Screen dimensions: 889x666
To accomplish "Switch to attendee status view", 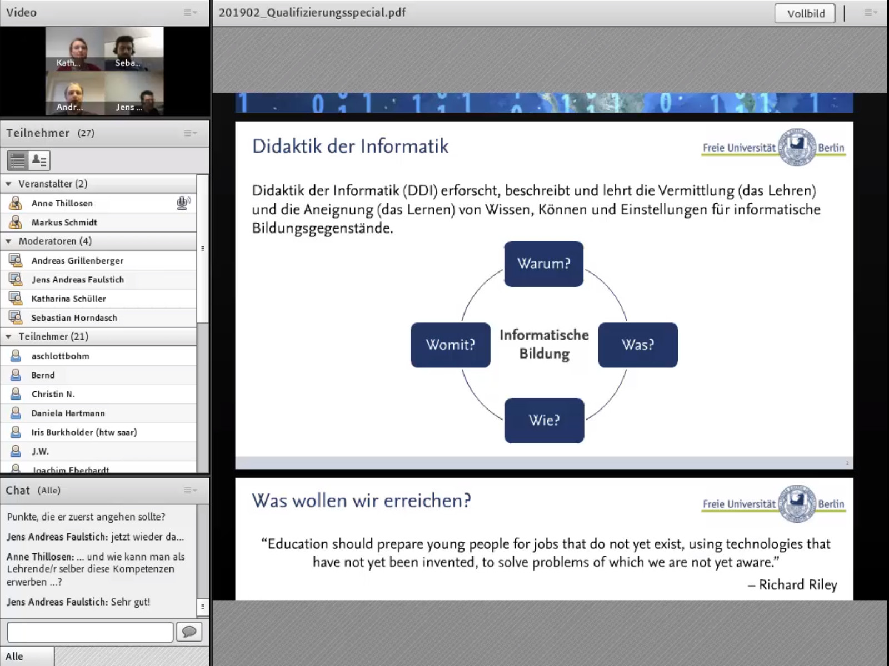I will (39, 160).
